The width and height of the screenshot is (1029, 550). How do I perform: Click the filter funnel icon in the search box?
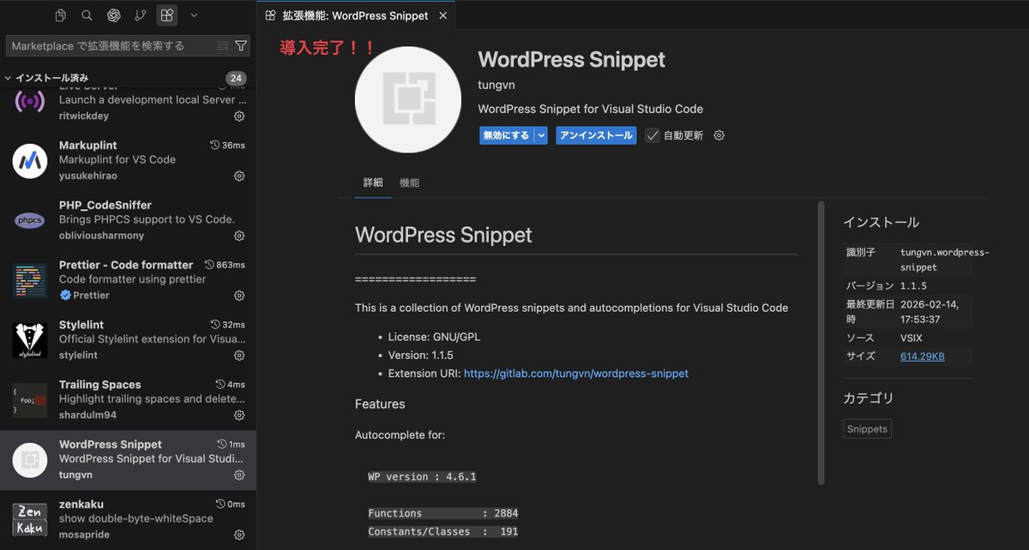241,45
